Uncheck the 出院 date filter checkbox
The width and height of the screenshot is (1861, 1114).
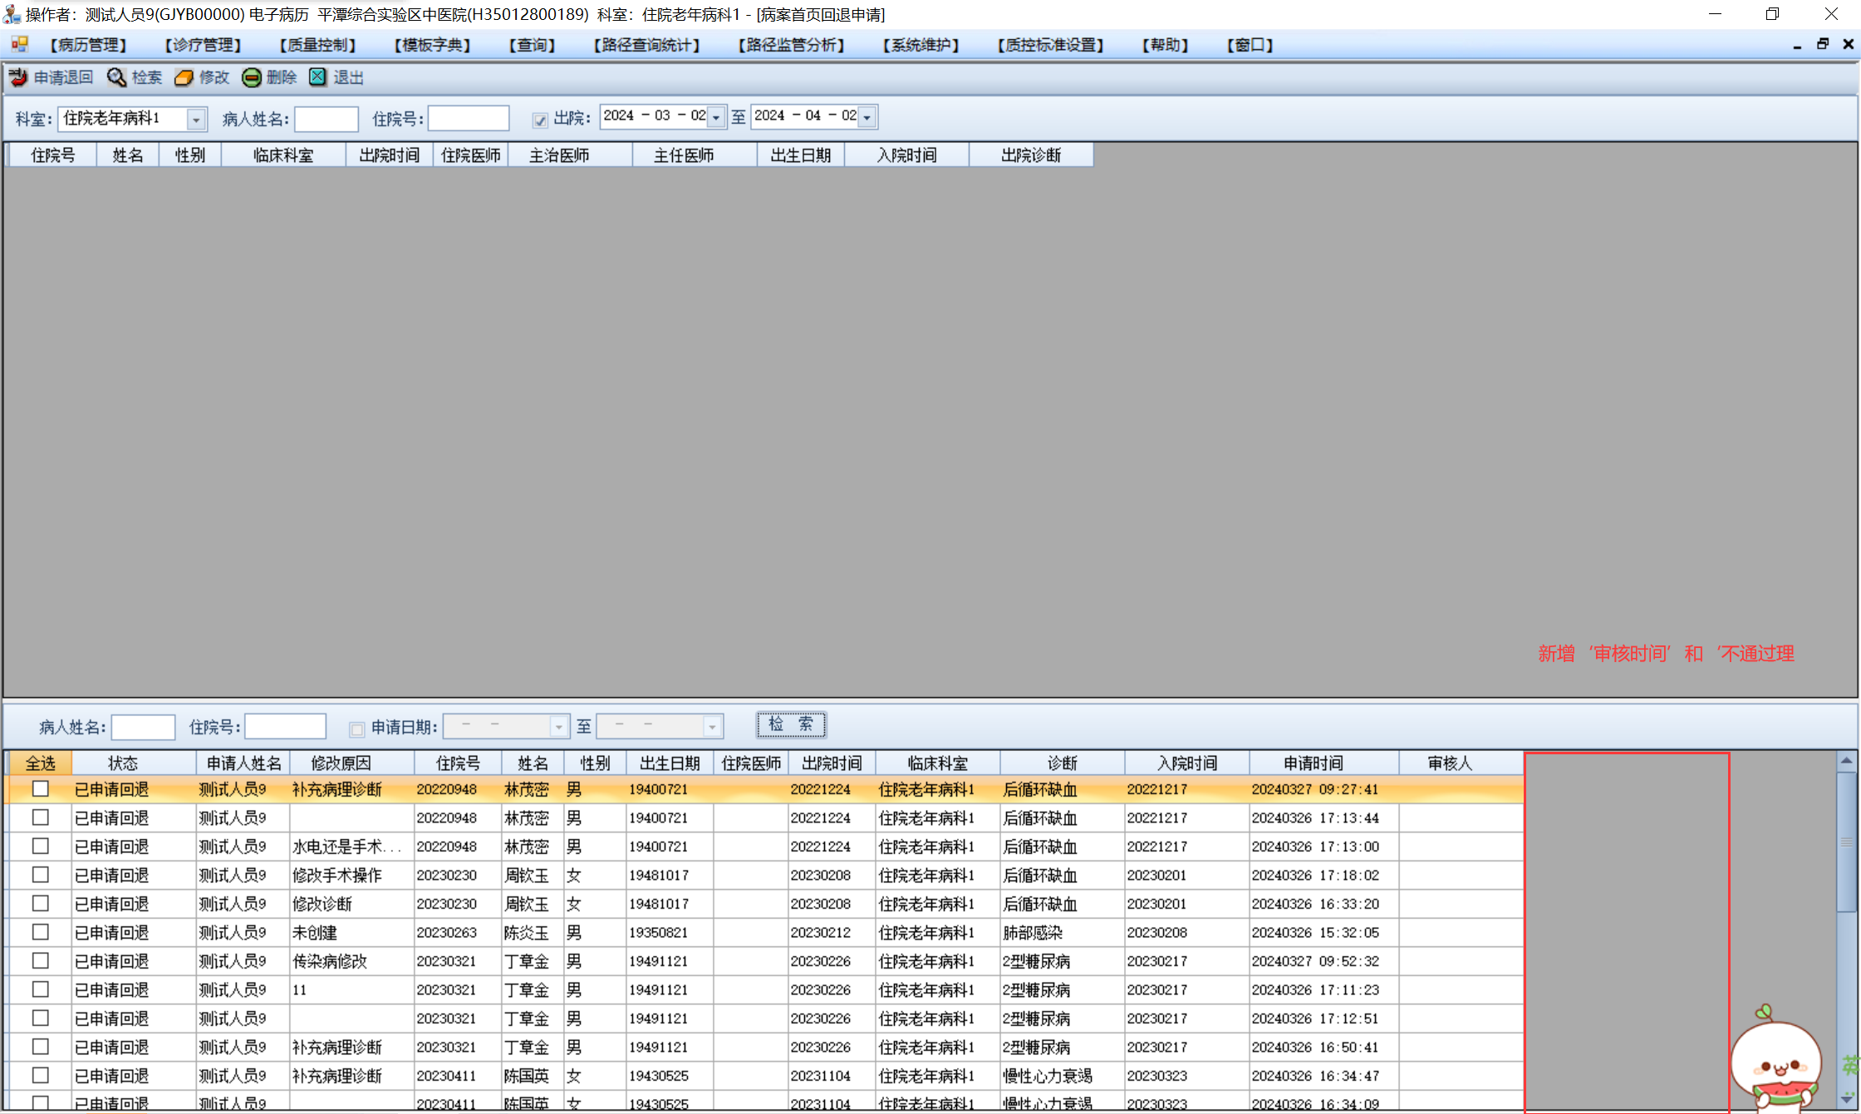pyautogui.click(x=540, y=120)
